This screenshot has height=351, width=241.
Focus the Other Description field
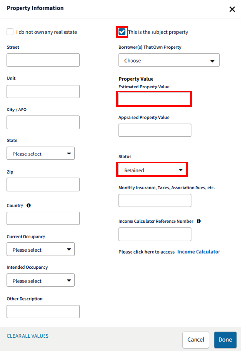(43, 311)
